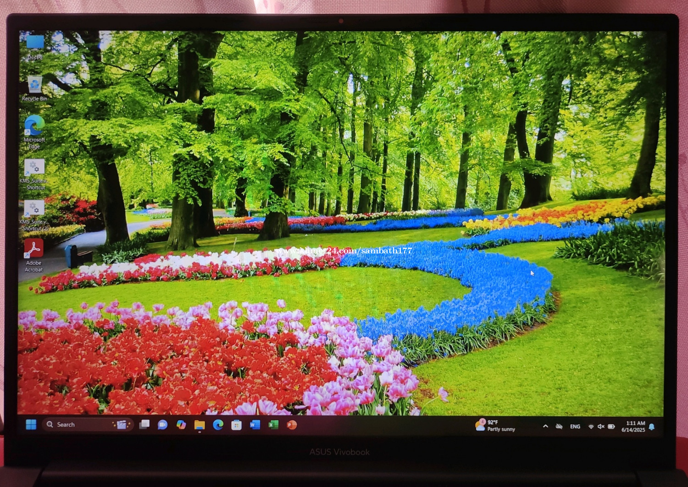Launch Word from the taskbar
The height and width of the screenshot is (487, 688).
(255, 425)
